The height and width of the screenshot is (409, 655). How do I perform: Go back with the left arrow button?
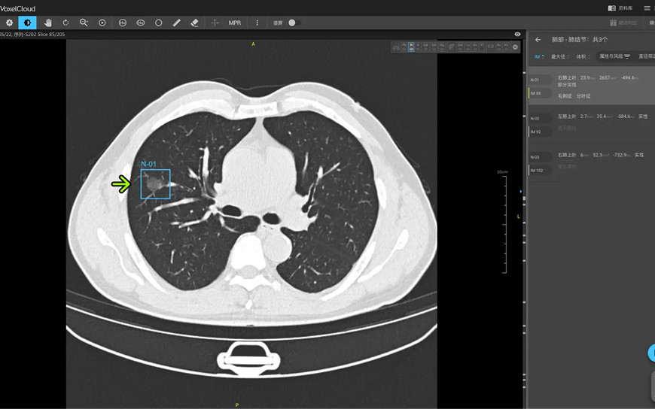click(x=538, y=40)
